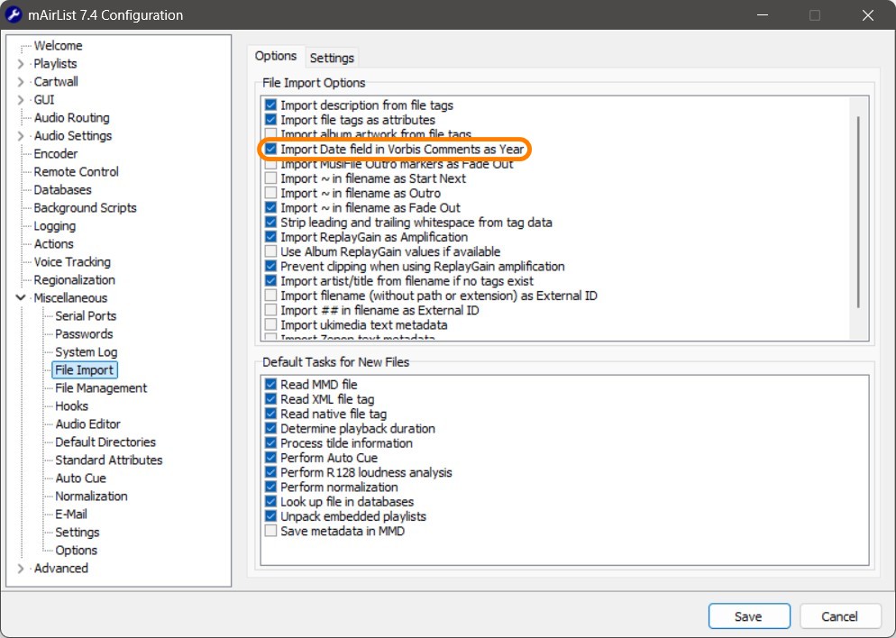Enable Import ~ in filename as Outro

(x=270, y=193)
